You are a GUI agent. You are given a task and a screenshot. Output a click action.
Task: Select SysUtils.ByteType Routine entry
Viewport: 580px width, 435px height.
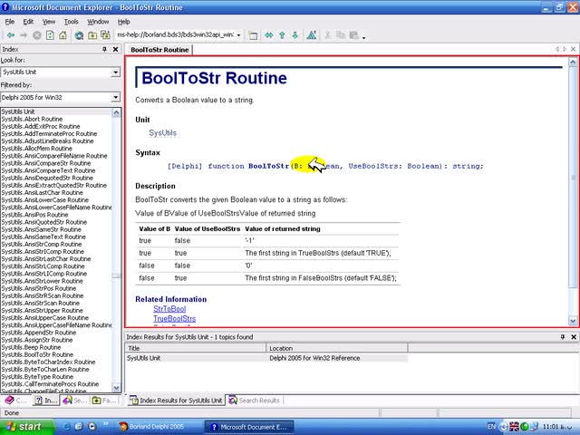tap(37, 377)
